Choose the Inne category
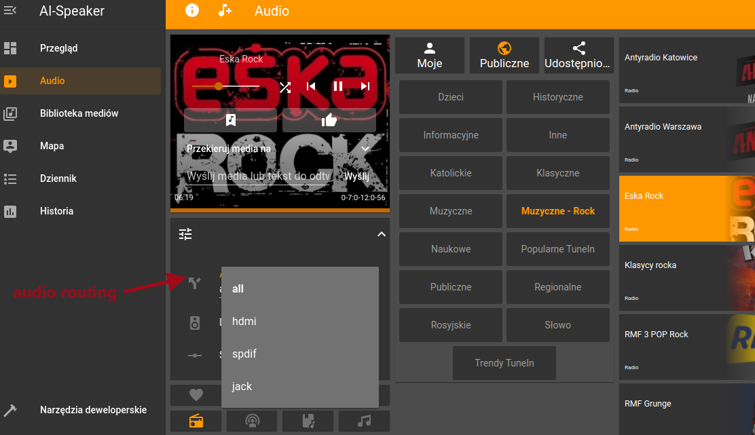Image resolution: width=755 pixels, height=435 pixels. [558, 135]
